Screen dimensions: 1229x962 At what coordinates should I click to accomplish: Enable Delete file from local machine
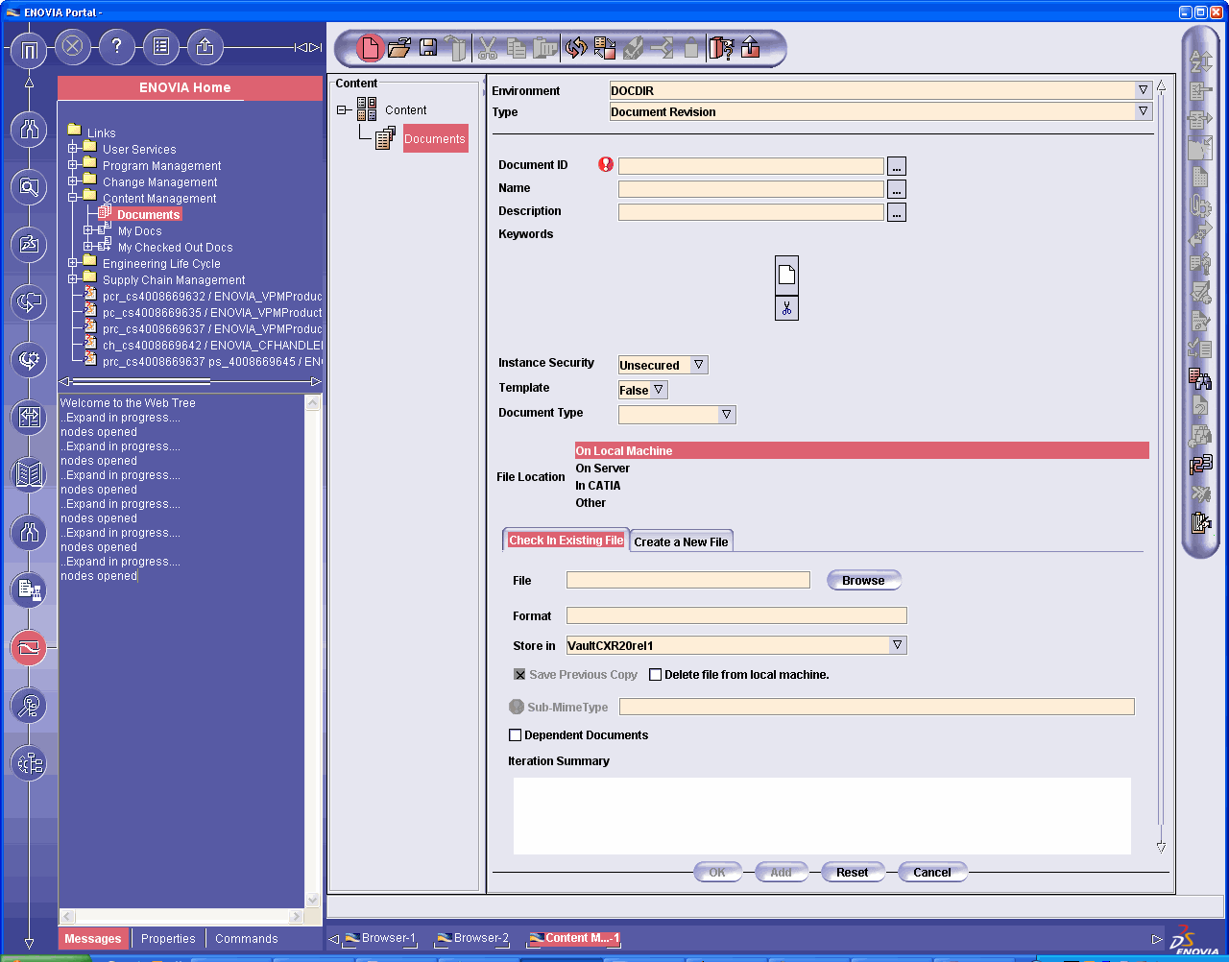[x=656, y=675]
